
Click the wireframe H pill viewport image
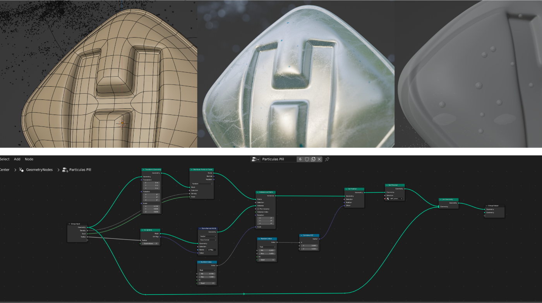point(99,74)
